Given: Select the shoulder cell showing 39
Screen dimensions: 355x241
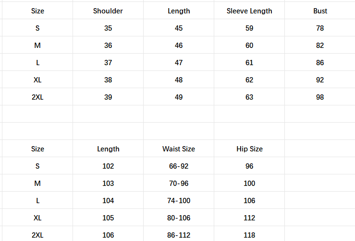Looking at the screenshot, I should pos(108,97).
